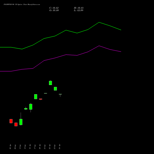Click the peak of the purple line
The width and height of the screenshot is (154, 154).
click(x=99, y=46)
